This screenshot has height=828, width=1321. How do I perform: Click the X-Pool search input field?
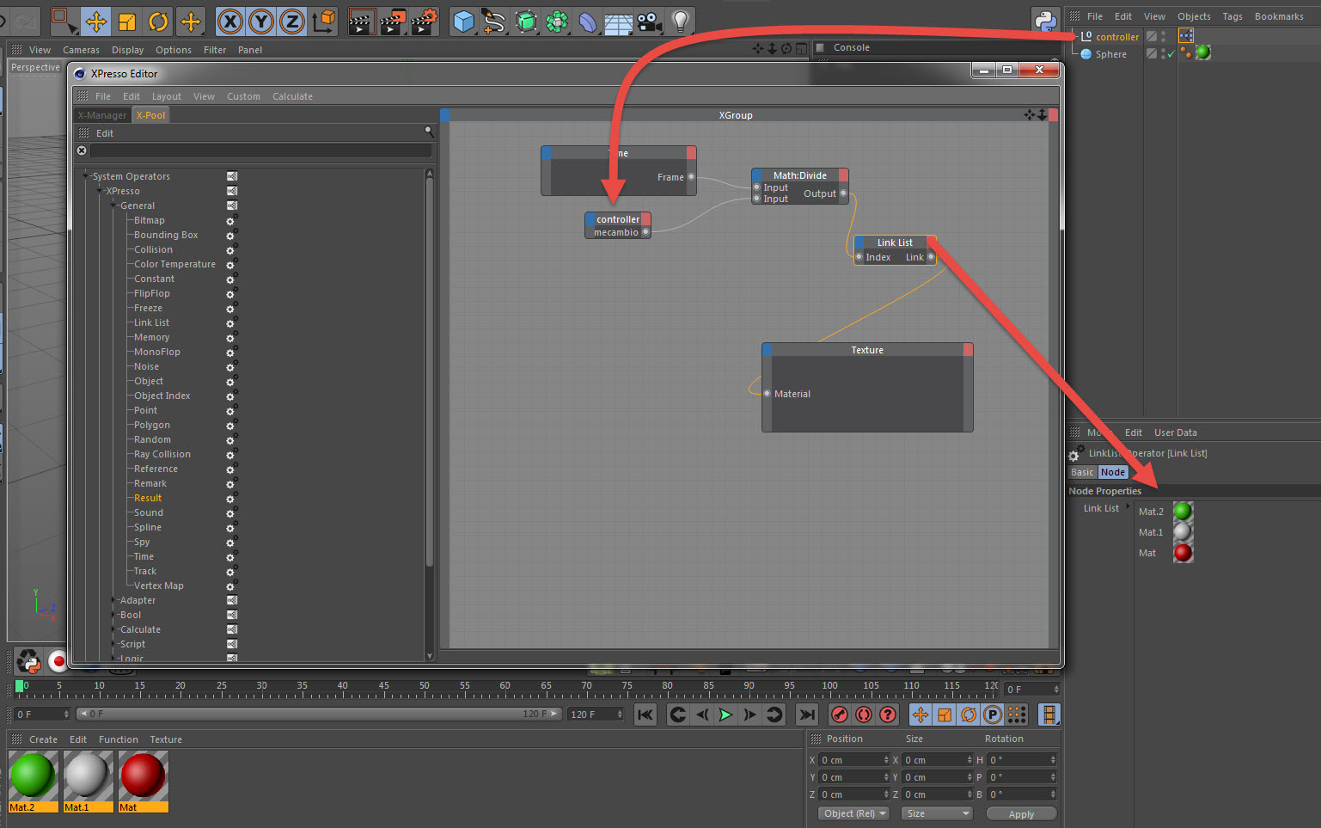point(260,150)
